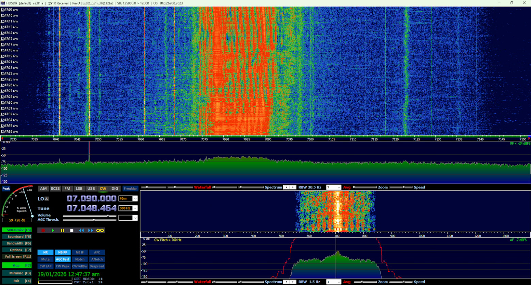531x285 pixels.
Task: Enable the ANotch auto notch filter
Action: [97, 259]
